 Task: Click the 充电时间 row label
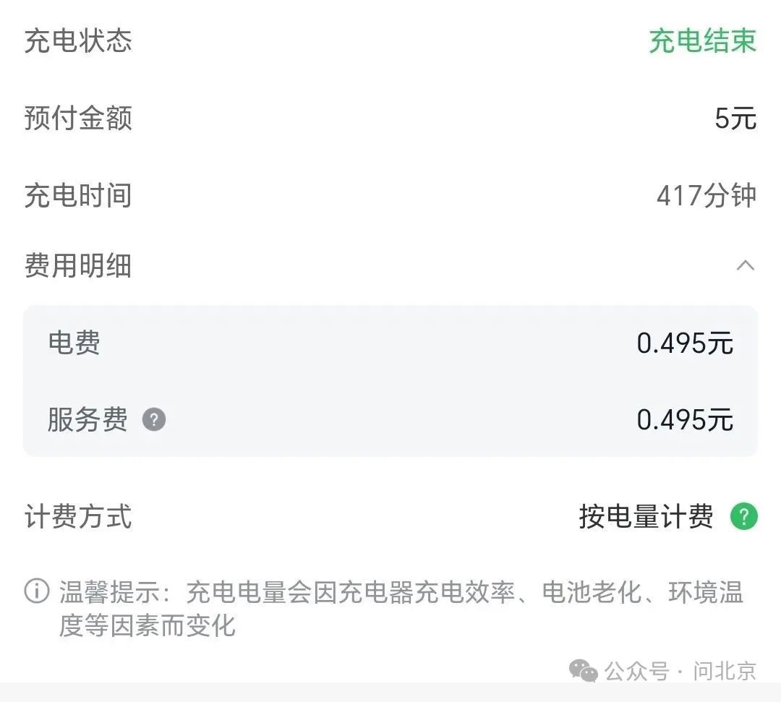coord(78,196)
